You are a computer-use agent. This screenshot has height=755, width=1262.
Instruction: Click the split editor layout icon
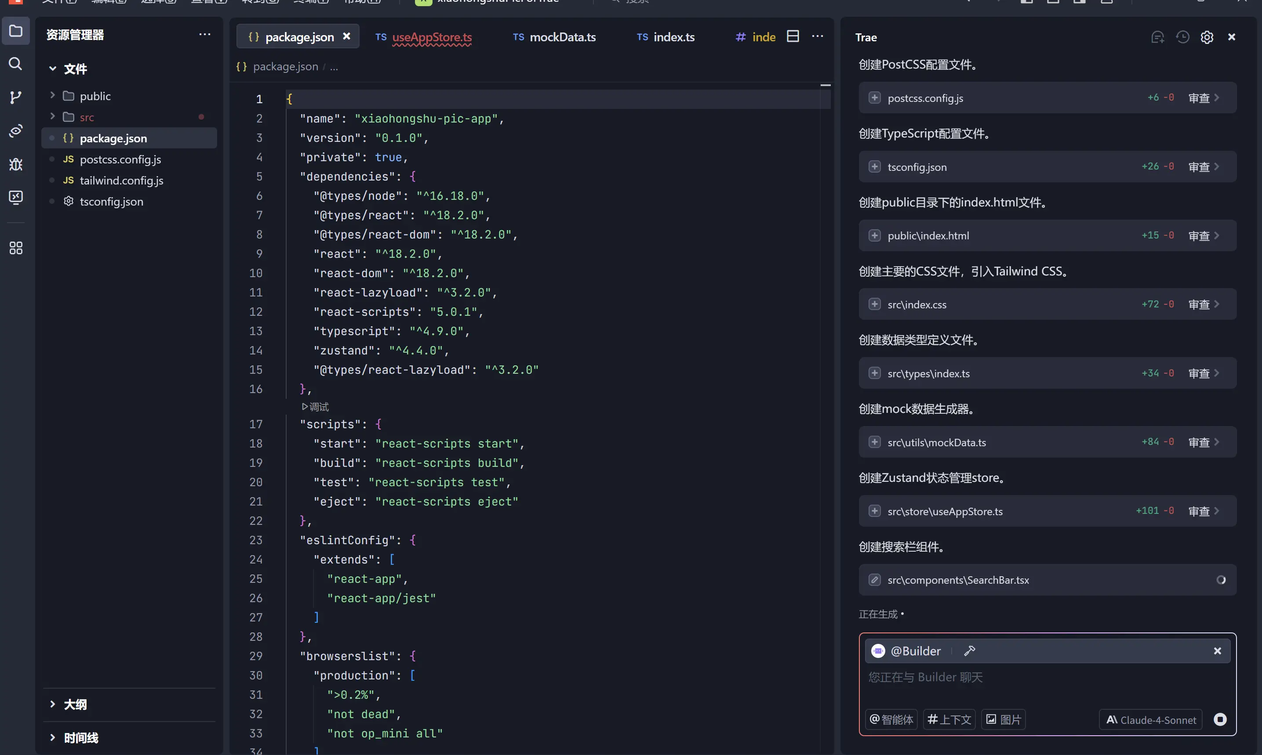[x=793, y=36]
